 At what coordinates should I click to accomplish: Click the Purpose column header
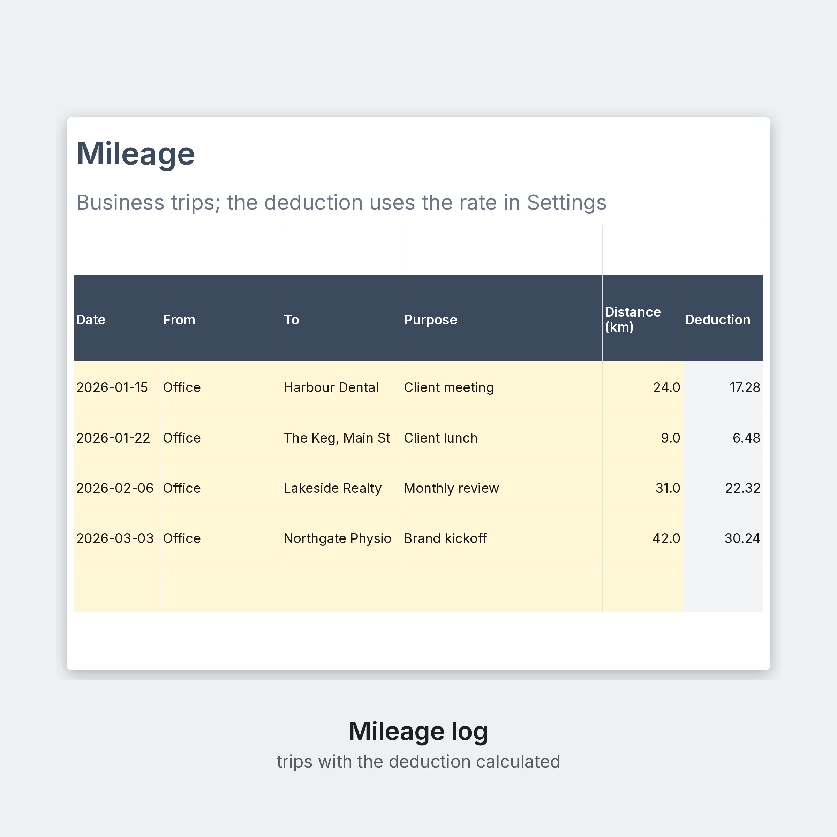pos(502,318)
